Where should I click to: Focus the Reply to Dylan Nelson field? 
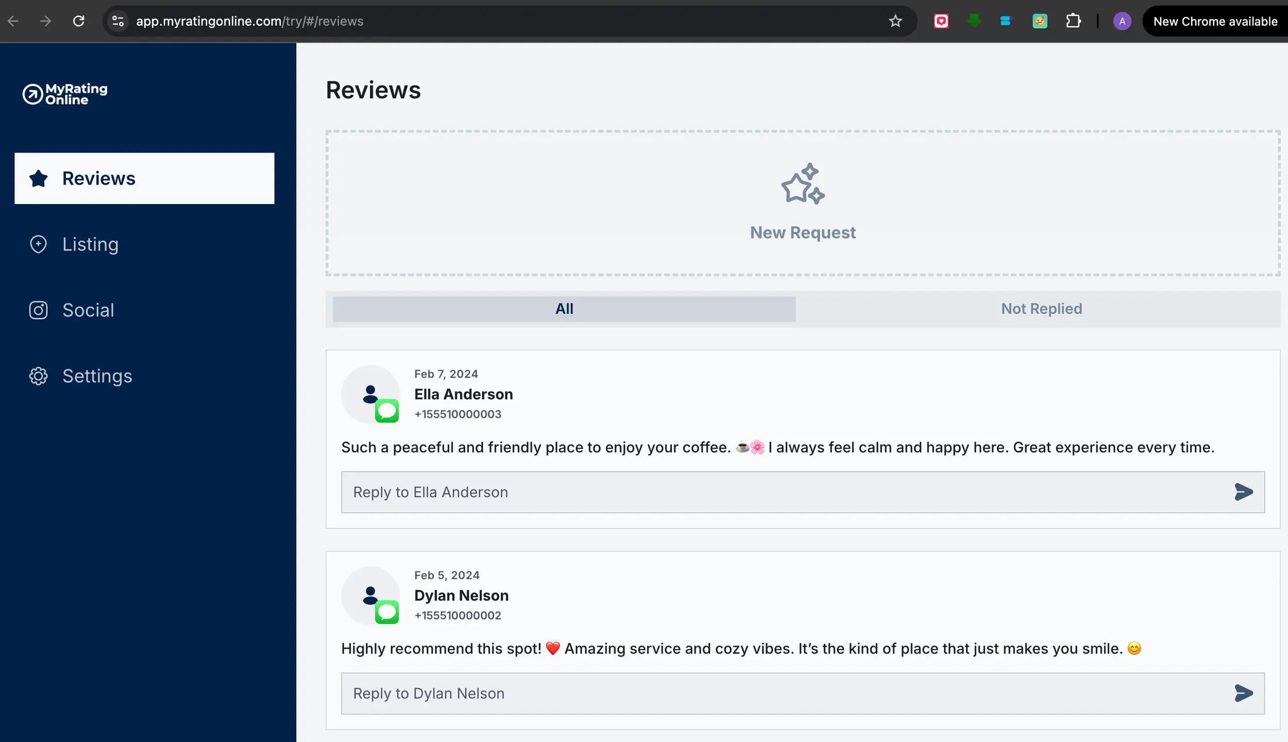773,693
